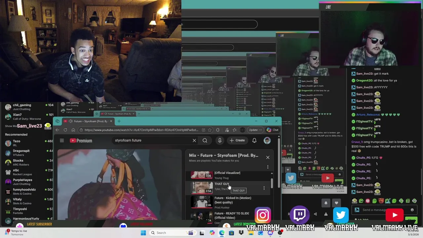Open the favorites list icon
This screenshot has height=238, width=423.
point(235,130)
